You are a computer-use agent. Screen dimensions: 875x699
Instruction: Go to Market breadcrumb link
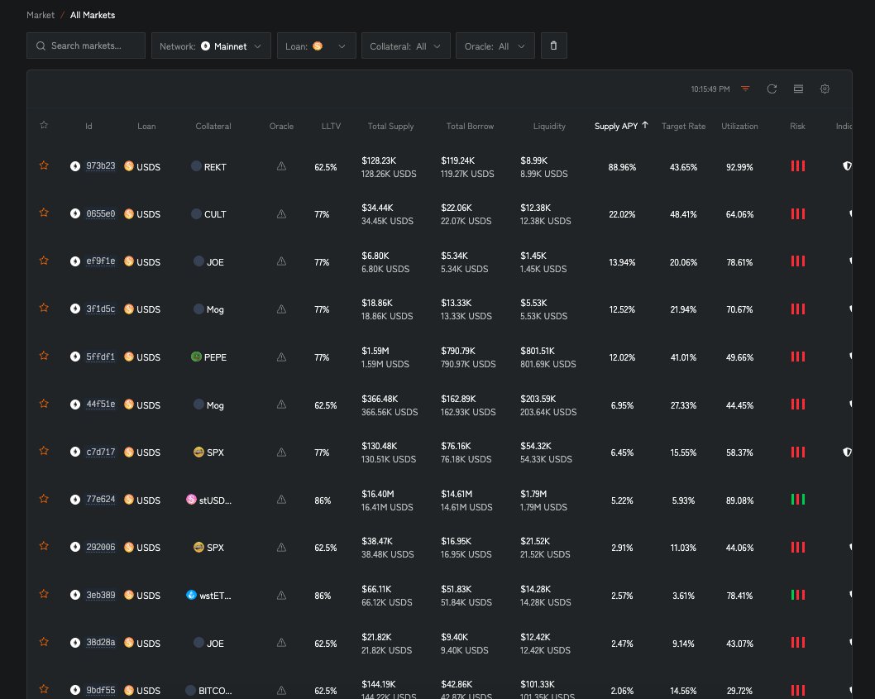pos(41,15)
